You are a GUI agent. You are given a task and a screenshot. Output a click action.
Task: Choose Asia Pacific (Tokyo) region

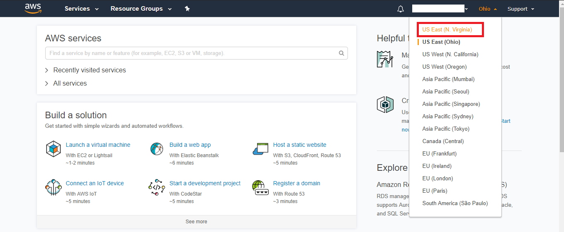tap(446, 129)
